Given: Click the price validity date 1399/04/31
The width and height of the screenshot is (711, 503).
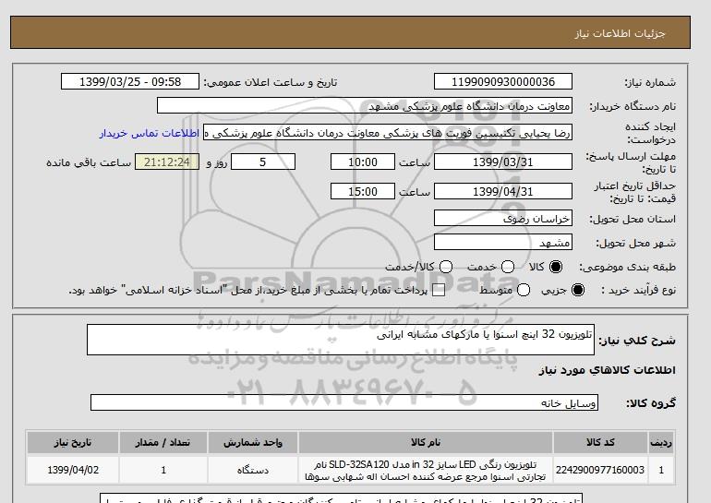Looking at the screenshot, I should pyautogui.click(x=503, y=191).
